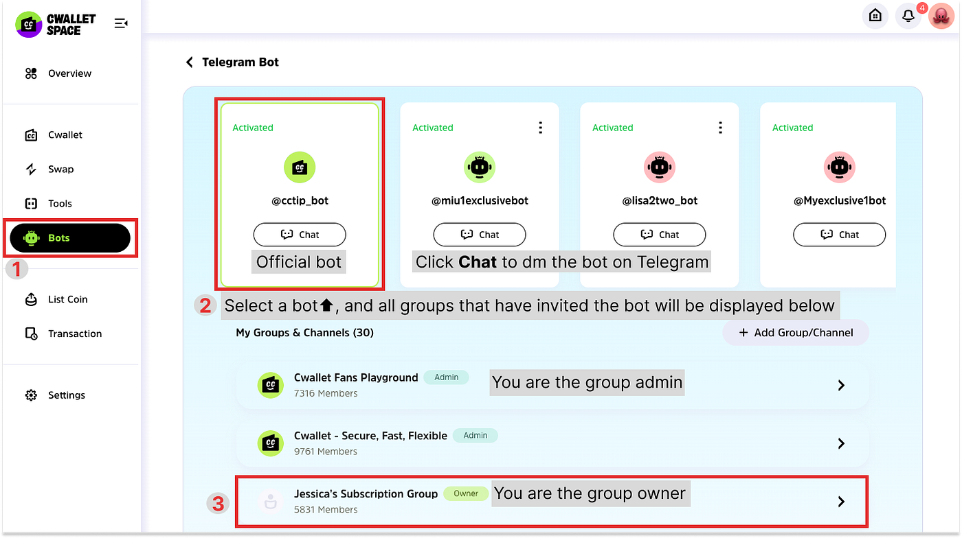
Task: Click the Tools sidebar icon
Action: (61, 203)
